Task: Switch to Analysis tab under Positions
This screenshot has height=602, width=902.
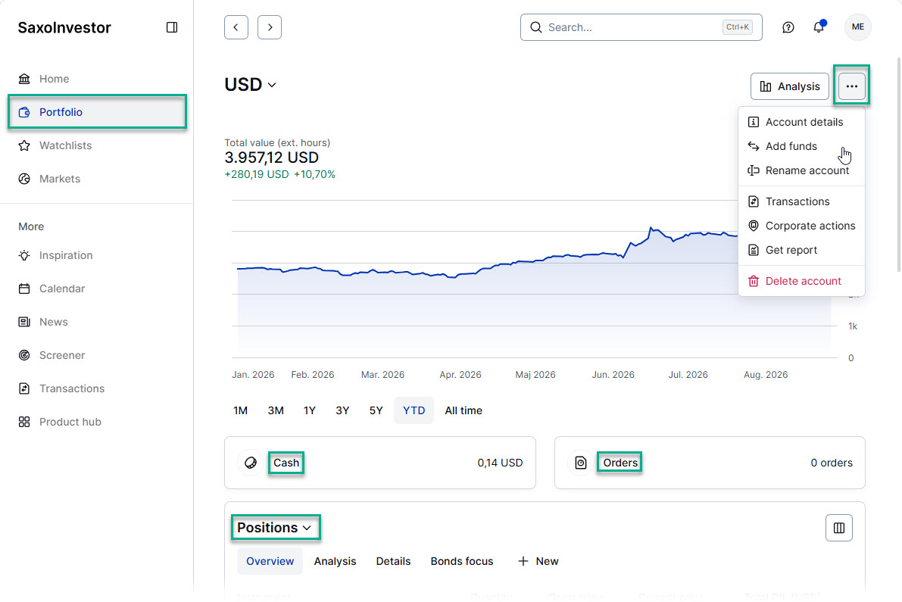Action: (x=335, y=561)
